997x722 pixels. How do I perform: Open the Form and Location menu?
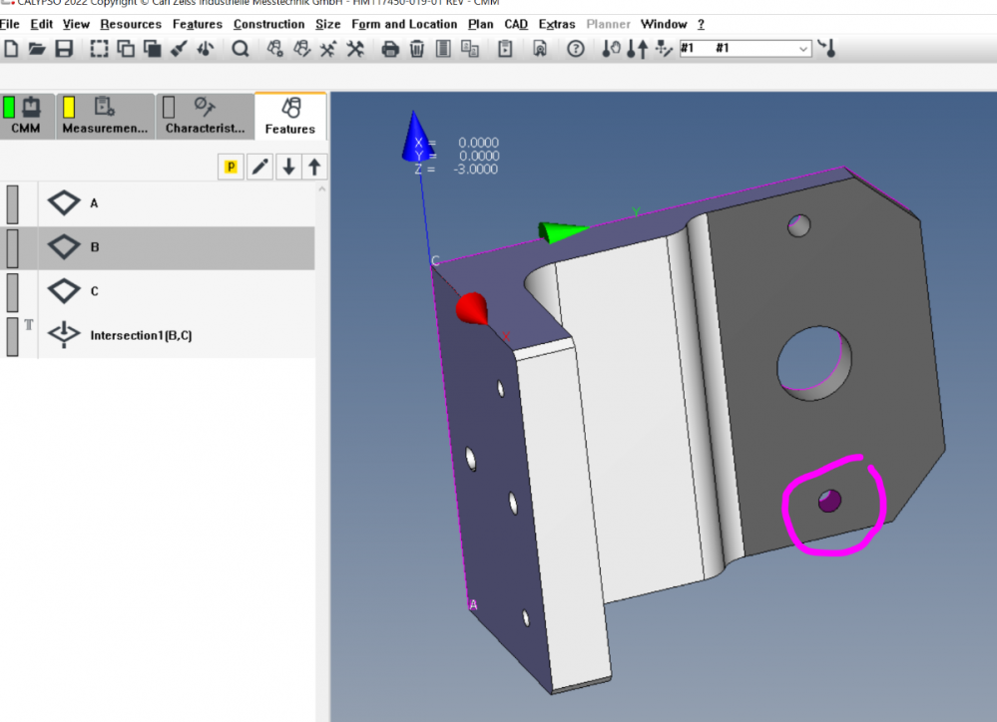click(404, 24)
